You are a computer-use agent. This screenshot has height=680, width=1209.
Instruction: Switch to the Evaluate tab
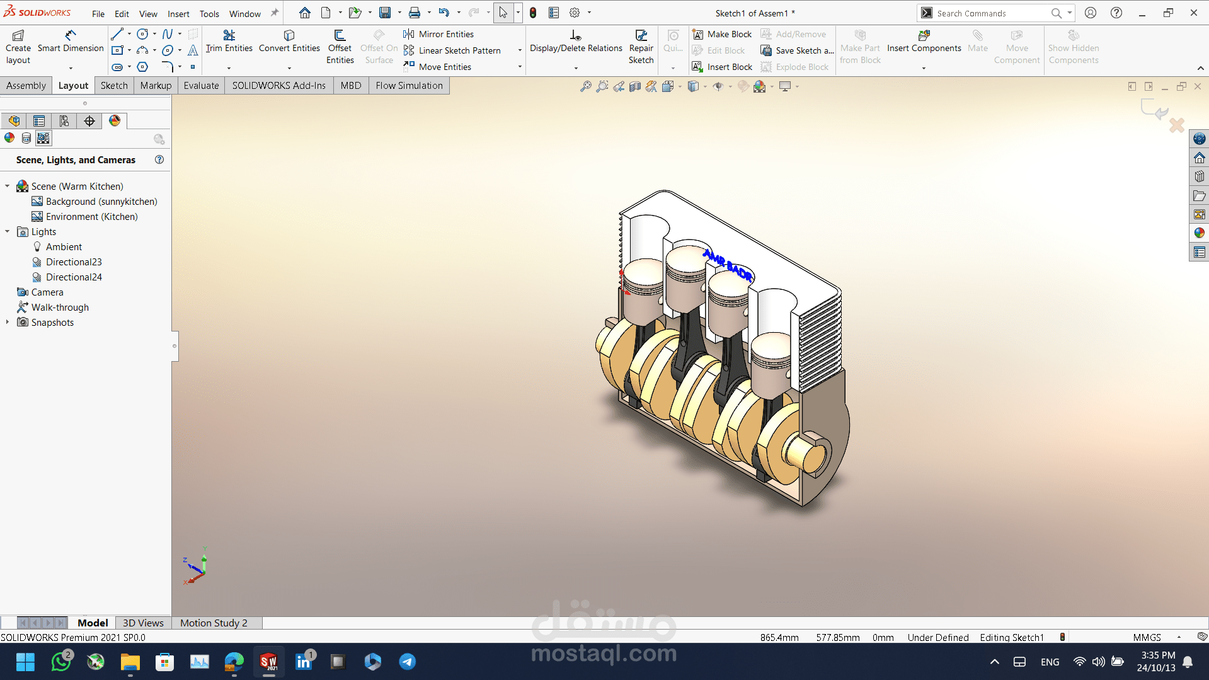pyautogui.click(x=201, y=86)
